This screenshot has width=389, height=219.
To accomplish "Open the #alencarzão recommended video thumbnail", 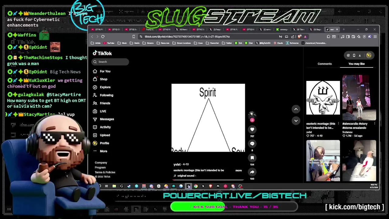I will (x=359, y=98).
